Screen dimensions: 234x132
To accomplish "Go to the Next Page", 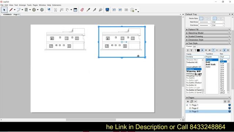I will click(126, 10).
